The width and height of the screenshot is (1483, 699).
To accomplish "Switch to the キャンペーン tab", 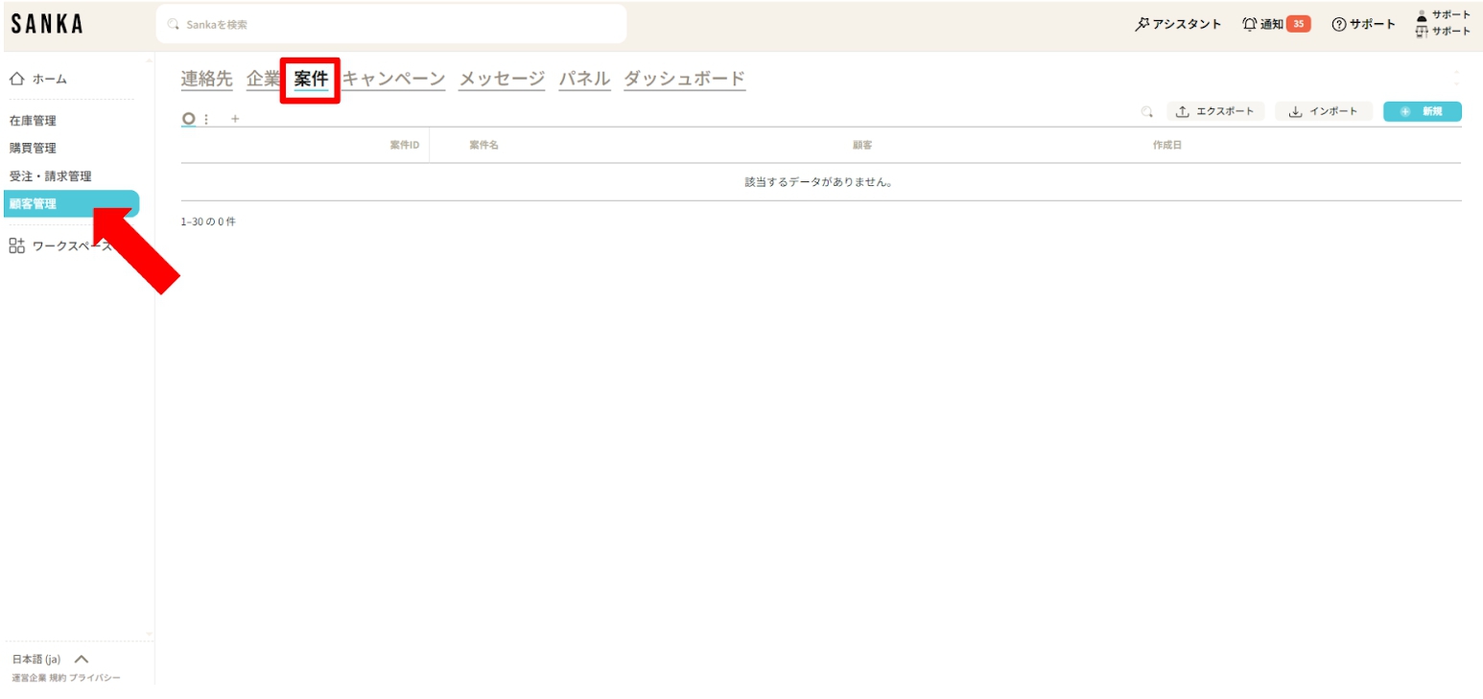I will tap(394, 79).
